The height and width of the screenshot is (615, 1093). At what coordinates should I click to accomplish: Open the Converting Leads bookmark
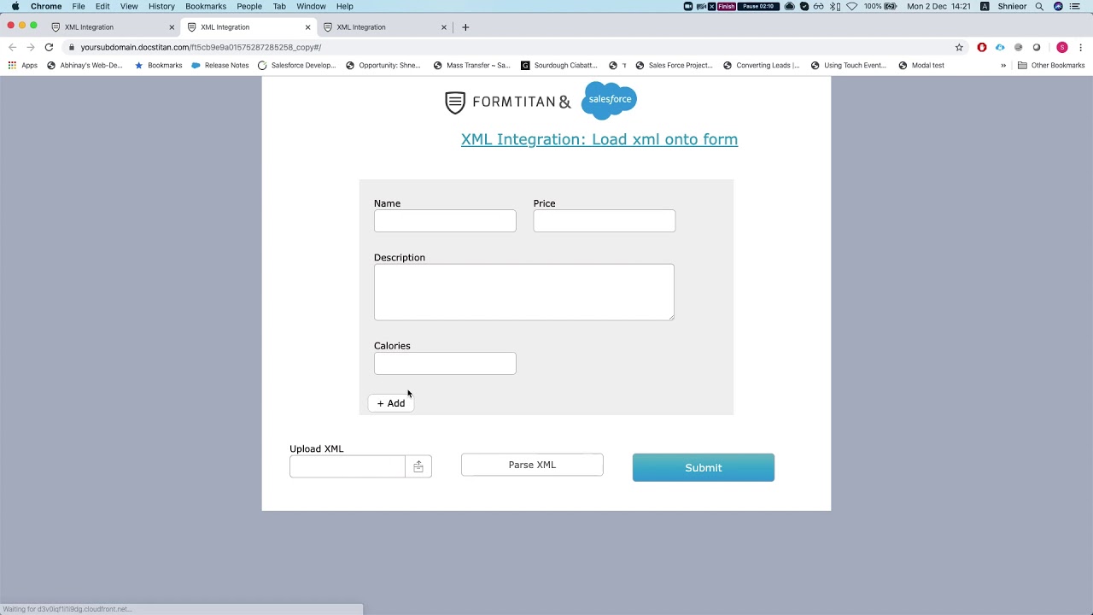click(x=761, y=65)
